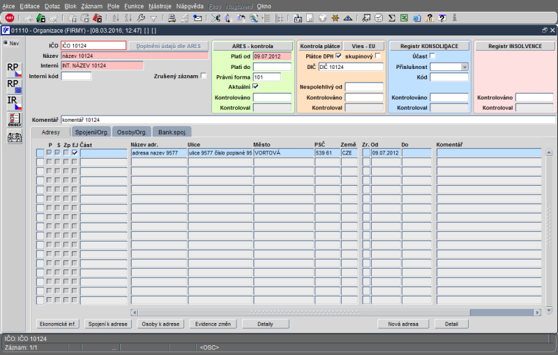Screen dimensions: 558x355
Task: Switch to the Spojení/Org. tab
Action: click(x=91, y=132)
